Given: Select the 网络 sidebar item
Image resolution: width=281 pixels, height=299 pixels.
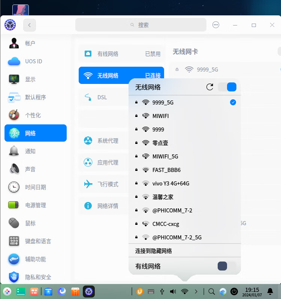Looking at the screenshot, I should pos(36,133).
